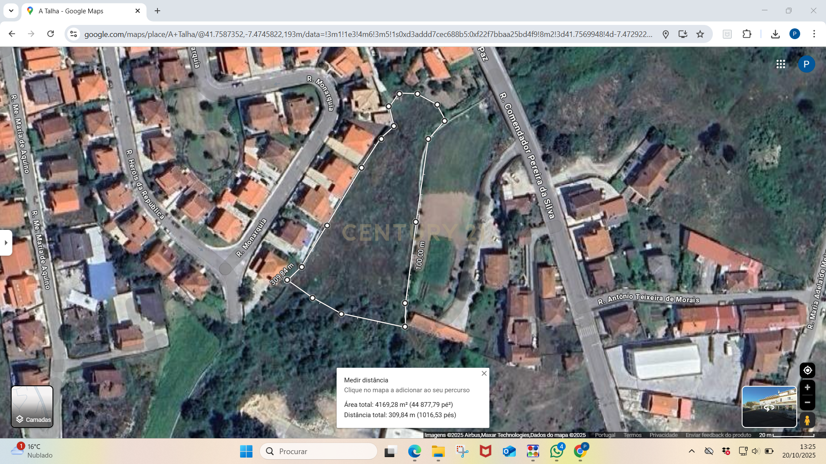Open the Termos link in footer

[632, 435]
